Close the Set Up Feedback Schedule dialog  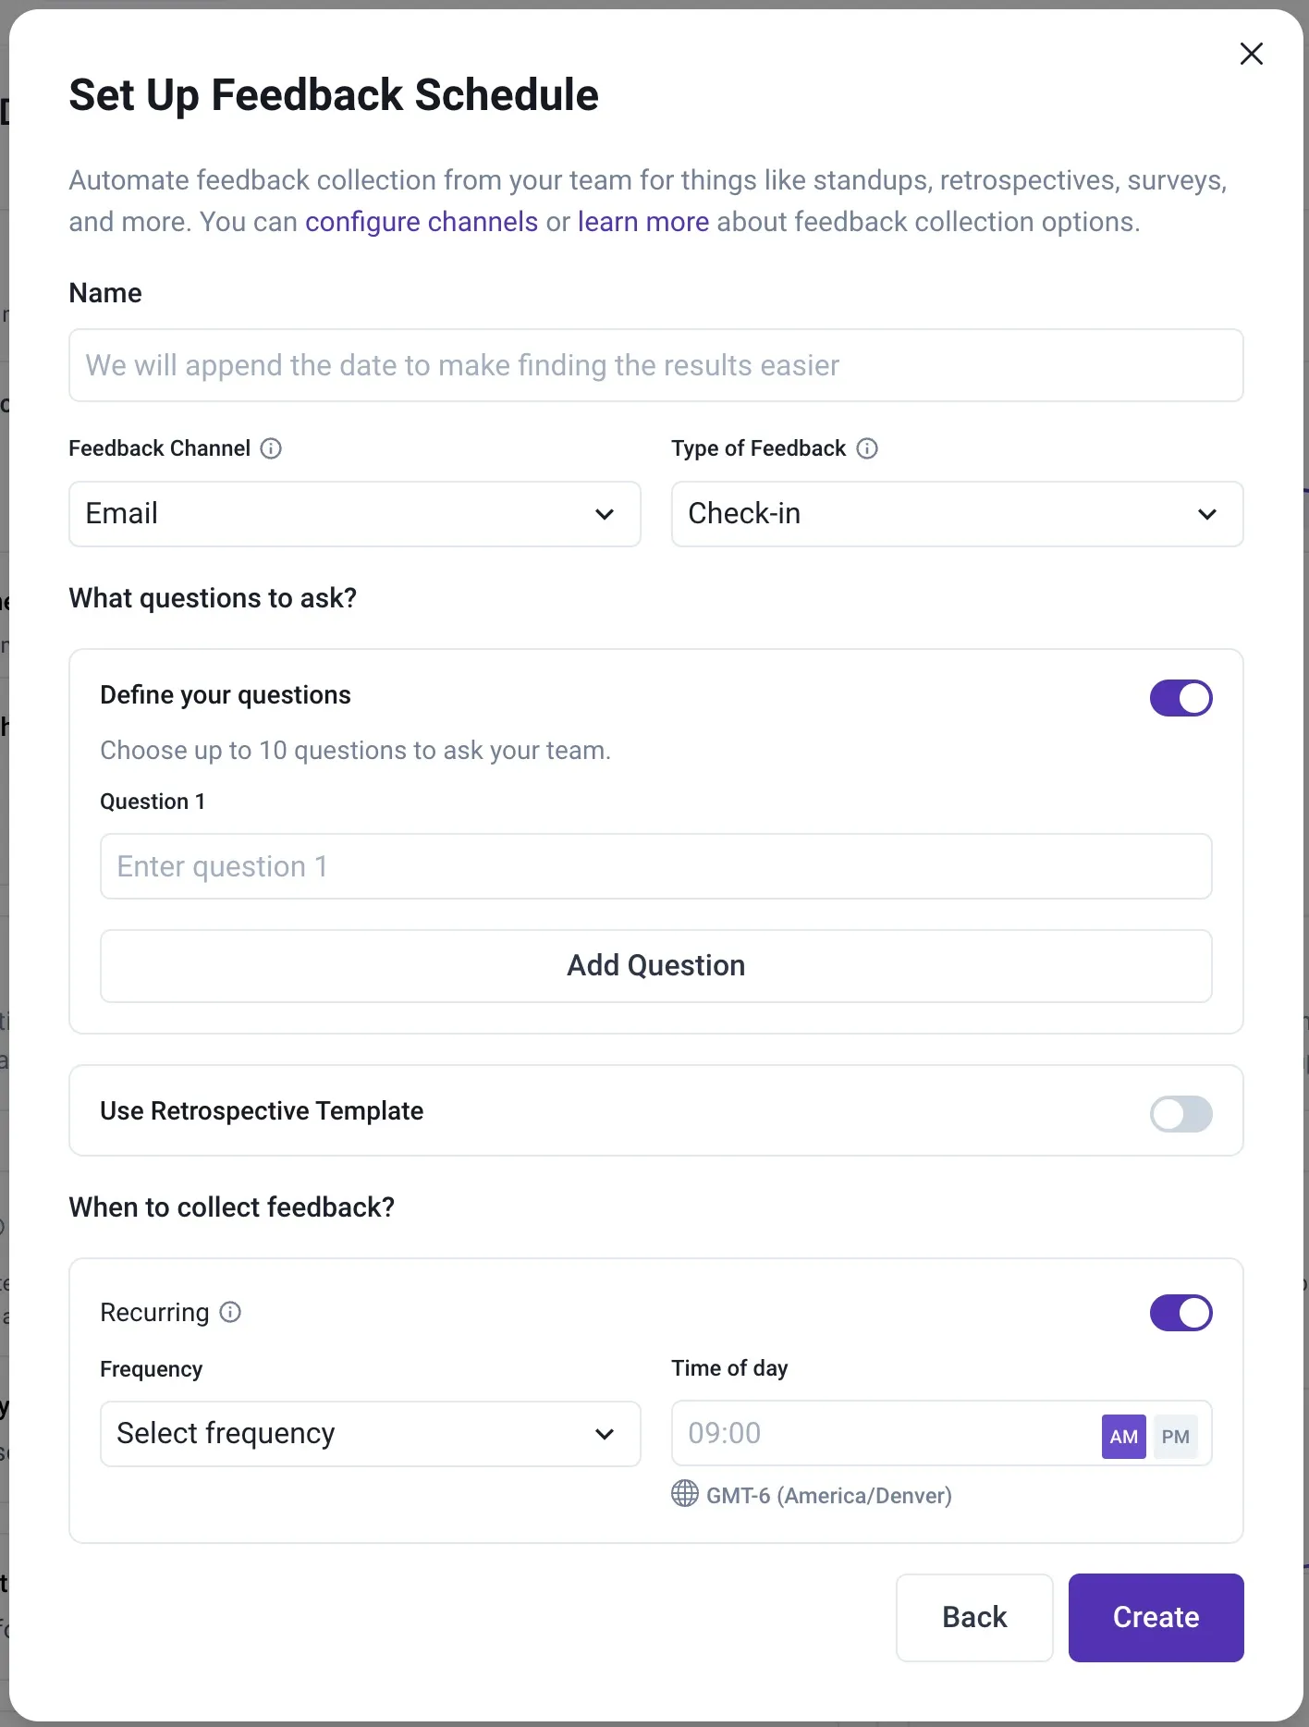click(x=1251, y=54)
